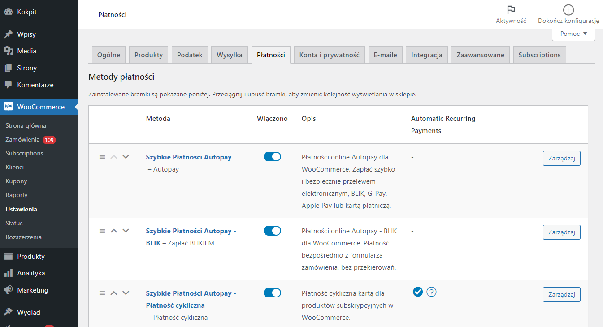This screenshot has width=603, height=327.
Task: Click the Produkty archive icon
Action: pos(8,257)
